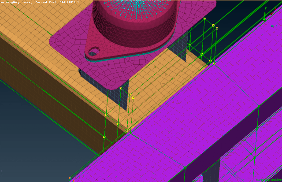
Task: Pick the topmost yellow morph control point
Action: coord(204,19)
